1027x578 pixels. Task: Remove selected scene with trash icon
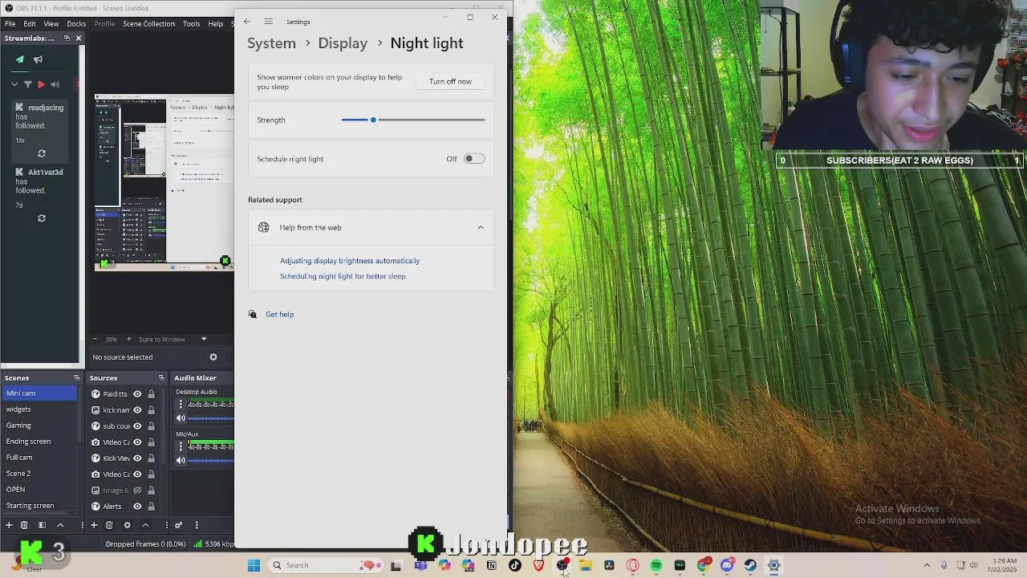[24, 525]
